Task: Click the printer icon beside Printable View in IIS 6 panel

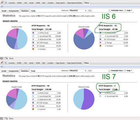Action: (110, 10)
